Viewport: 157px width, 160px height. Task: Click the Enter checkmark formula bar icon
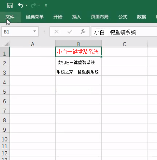70,32
